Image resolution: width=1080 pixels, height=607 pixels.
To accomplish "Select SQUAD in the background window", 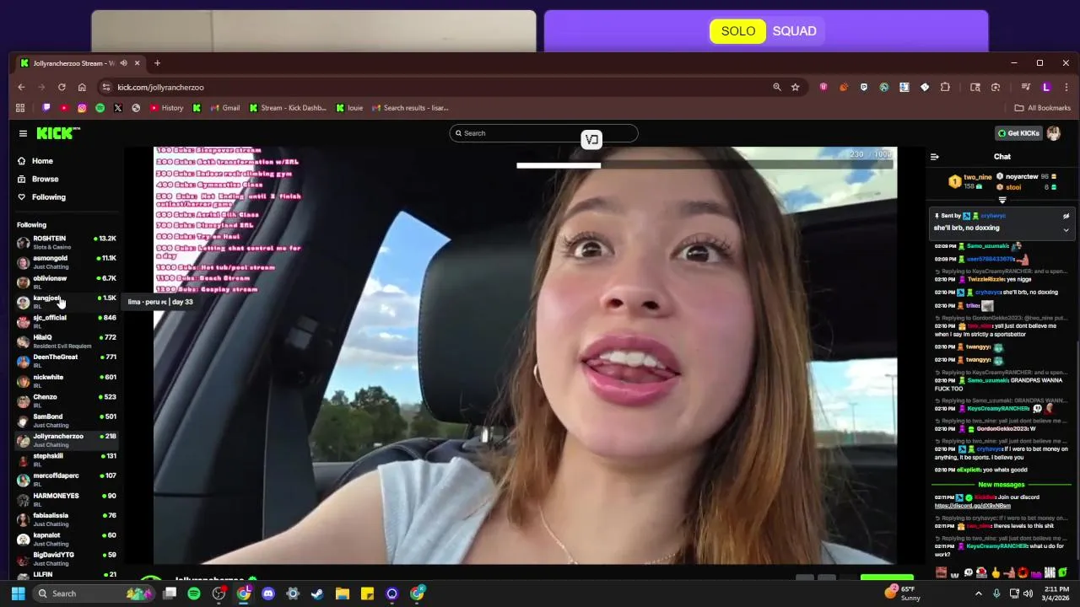I will point(794,31).
